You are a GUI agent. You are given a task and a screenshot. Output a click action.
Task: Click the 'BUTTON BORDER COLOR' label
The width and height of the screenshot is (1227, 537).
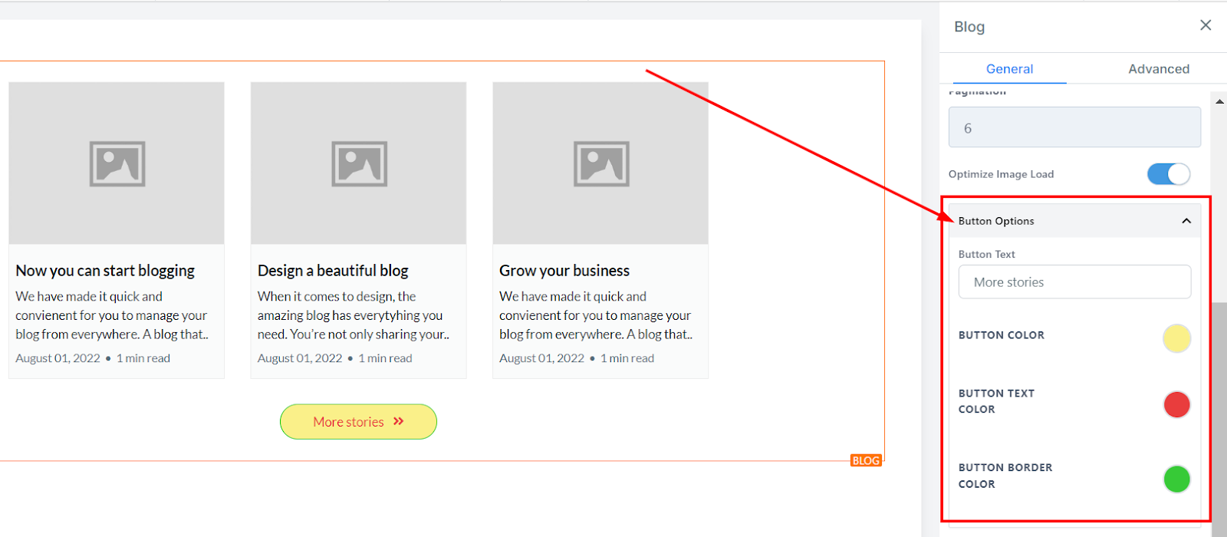pos(1005,476)
